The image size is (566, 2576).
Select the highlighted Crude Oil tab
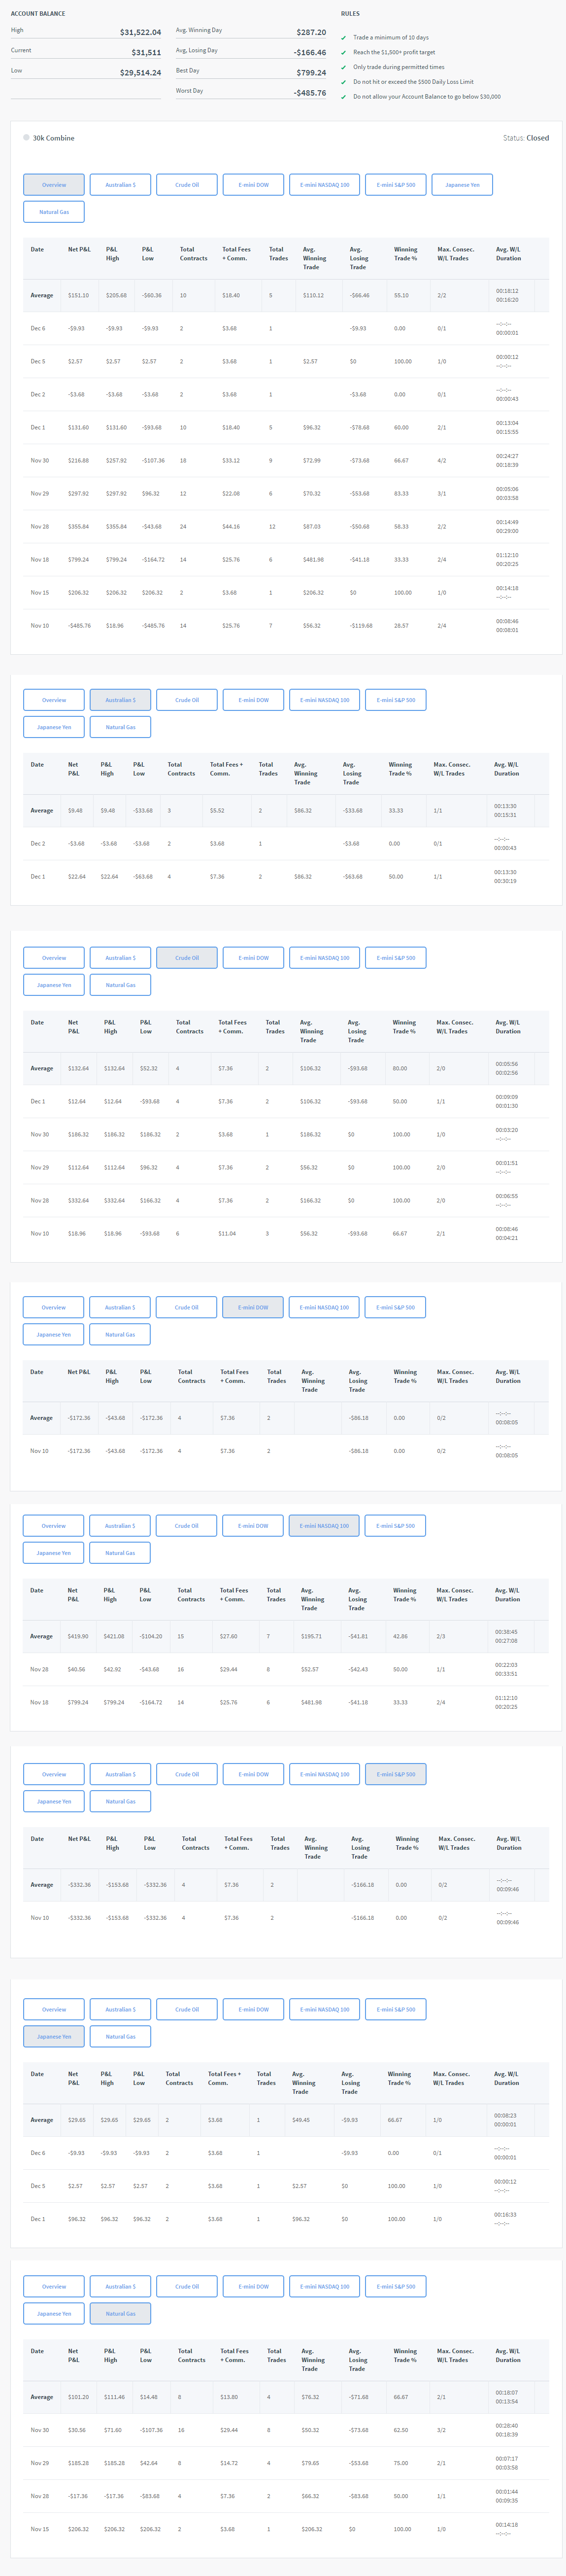(187, 958)
